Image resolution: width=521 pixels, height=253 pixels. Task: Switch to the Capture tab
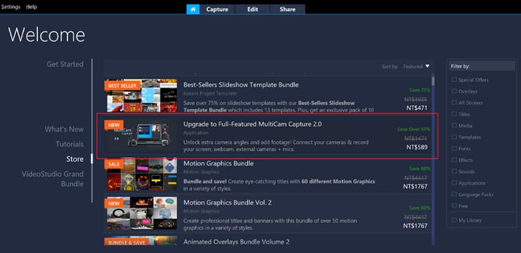point(218,9)
